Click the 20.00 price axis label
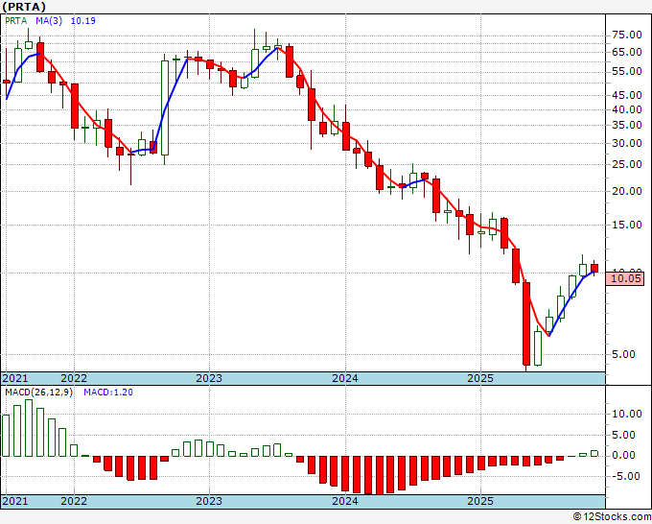The height and width of the screenshot is (524, 652). coord(627,191)
